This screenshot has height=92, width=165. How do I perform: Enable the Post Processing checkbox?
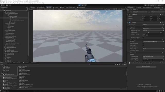143,43
